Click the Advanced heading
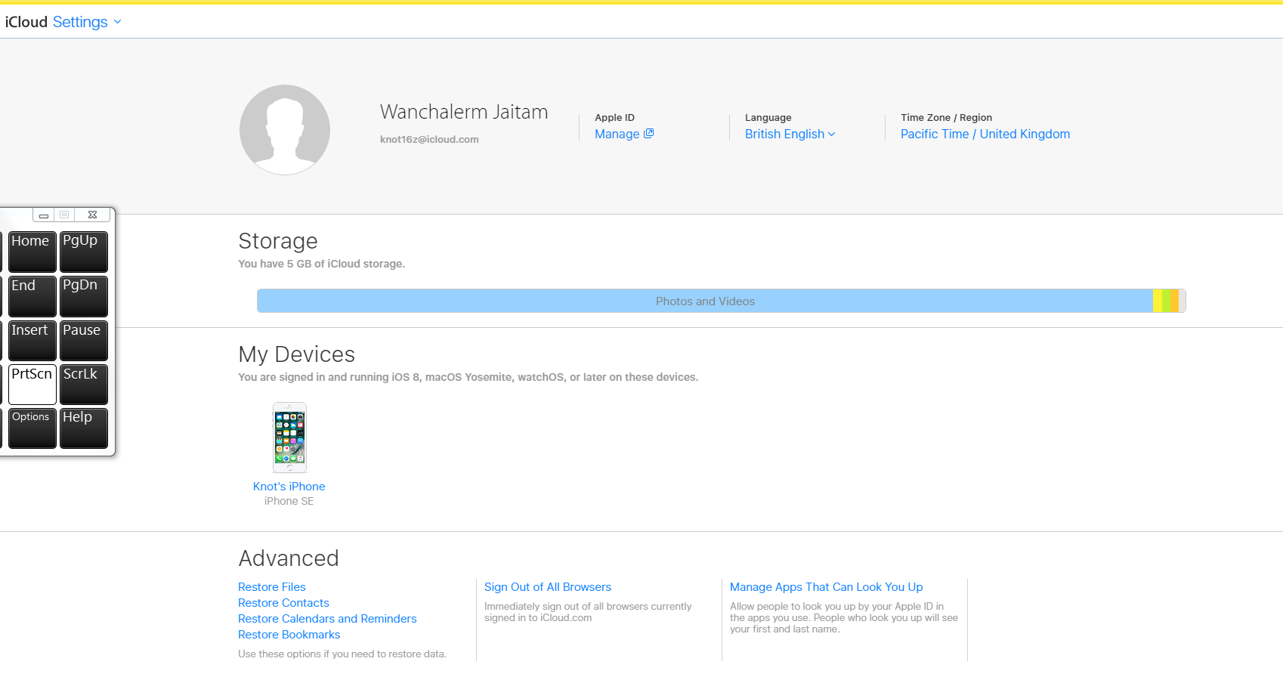This screenshot has height=677, width=1283. coord(289,558)
